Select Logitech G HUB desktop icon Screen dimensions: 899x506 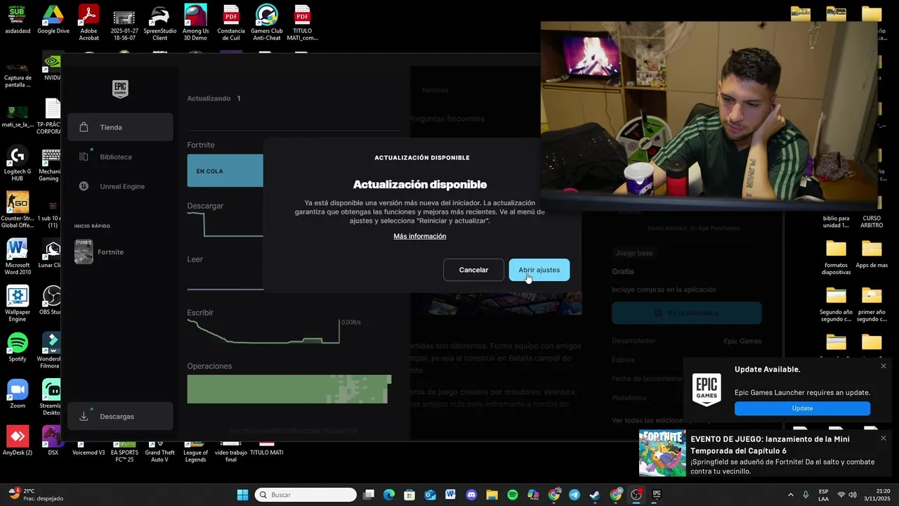18,164
